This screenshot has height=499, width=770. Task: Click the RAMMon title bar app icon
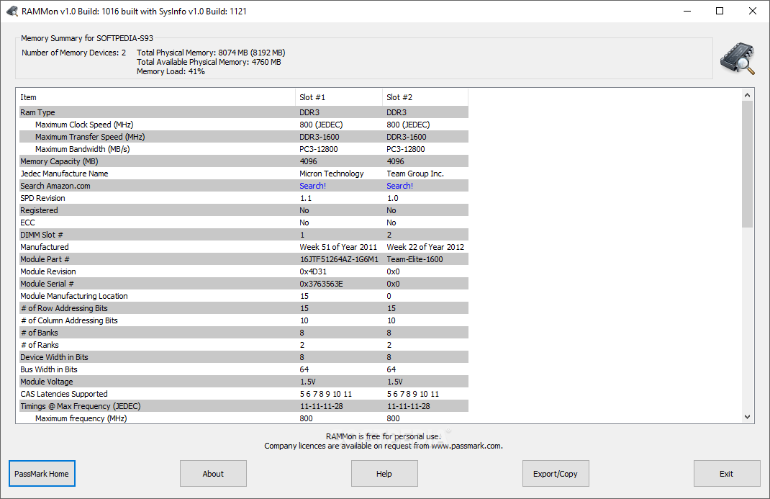[x=12, y=11]
